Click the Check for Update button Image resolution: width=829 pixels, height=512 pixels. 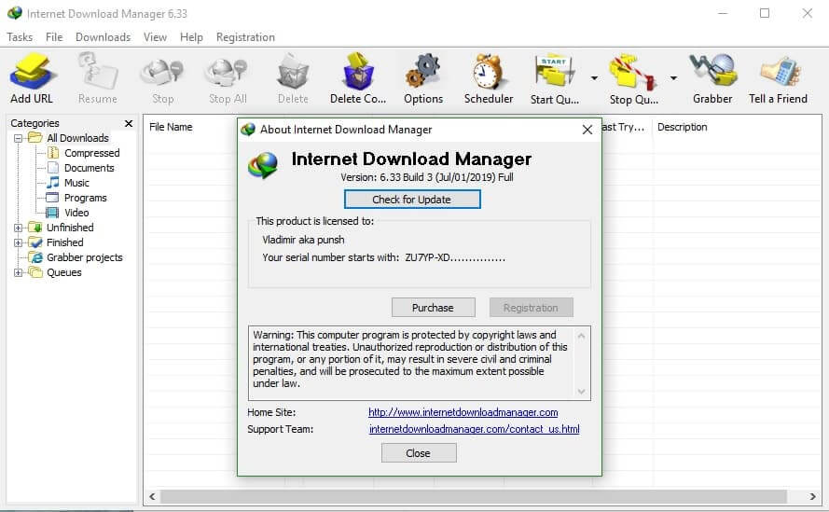point(411,200)
